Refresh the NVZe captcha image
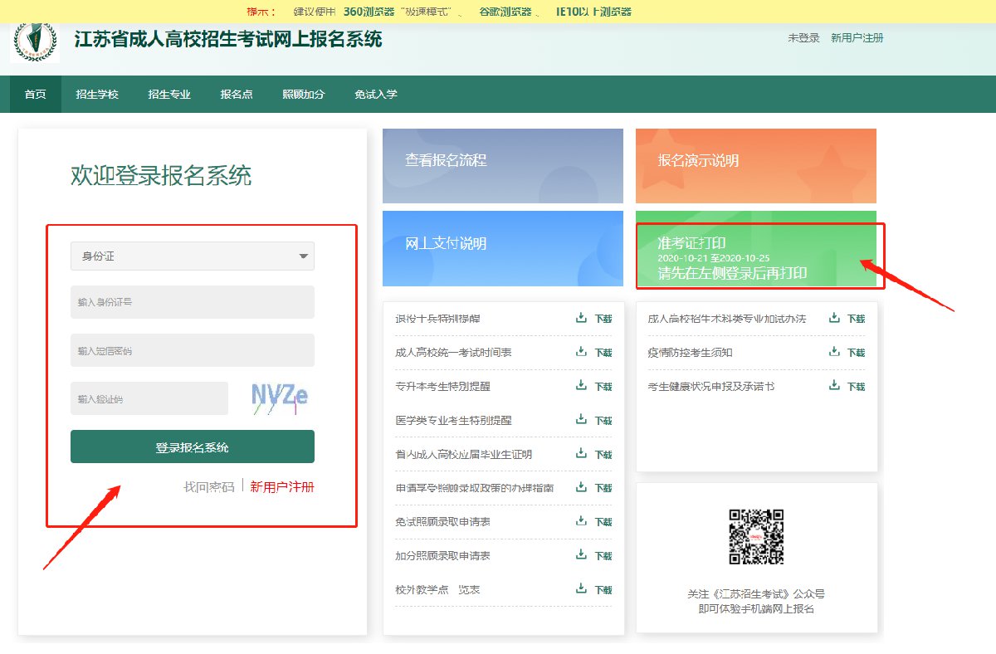 coord(280,398)
